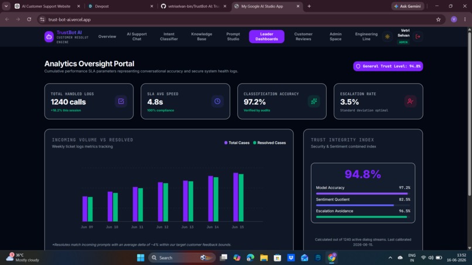Click the 1240 calls value
This screenshot has height=265, width=472.
tap(69, 102)
